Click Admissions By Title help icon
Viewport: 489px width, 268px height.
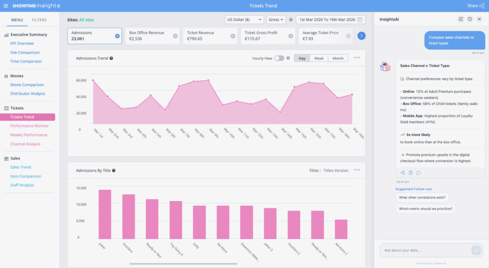pyautogui.click(x=114, y=171)
